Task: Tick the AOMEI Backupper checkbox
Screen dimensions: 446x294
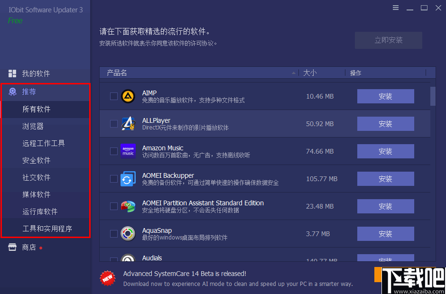Action: [x=114, y=179]
